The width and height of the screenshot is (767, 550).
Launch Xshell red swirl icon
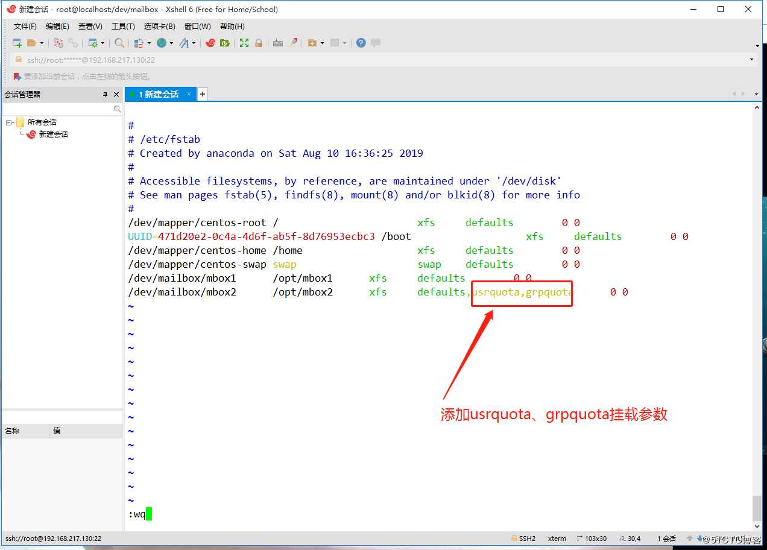[210, 43]
